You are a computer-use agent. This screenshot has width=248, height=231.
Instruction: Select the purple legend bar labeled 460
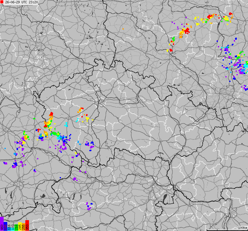pyautogui.click(x=2, y=224)
